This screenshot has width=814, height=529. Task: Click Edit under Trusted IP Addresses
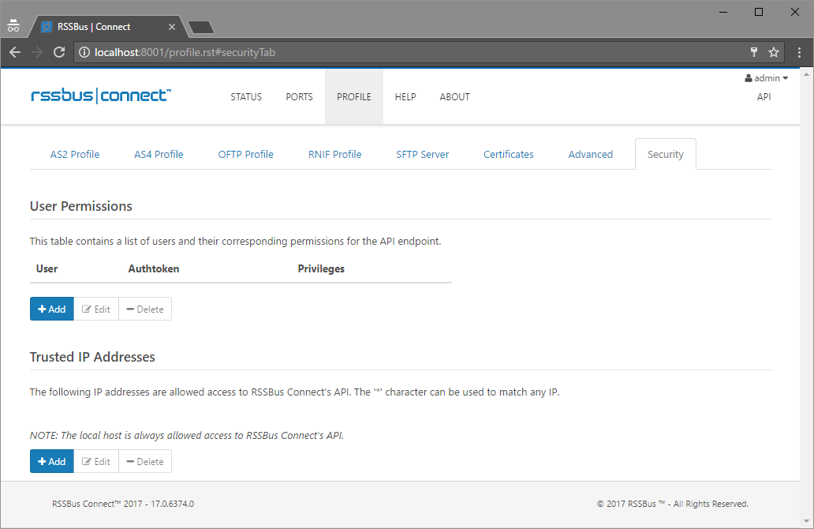click(x=96, y=461)
